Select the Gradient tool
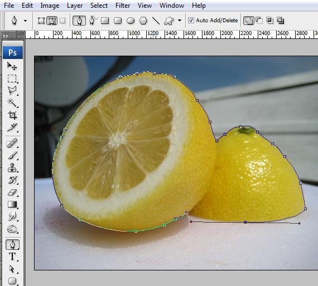The height and width of the screenshot is (286, 318). click(x=12, y=205)
